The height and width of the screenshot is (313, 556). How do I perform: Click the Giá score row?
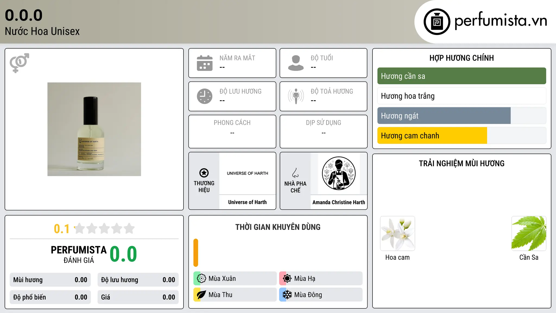tap(138, 297)
